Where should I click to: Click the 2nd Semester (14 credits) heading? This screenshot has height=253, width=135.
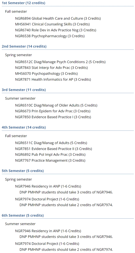pyautogui.click(x=24, y=46)
